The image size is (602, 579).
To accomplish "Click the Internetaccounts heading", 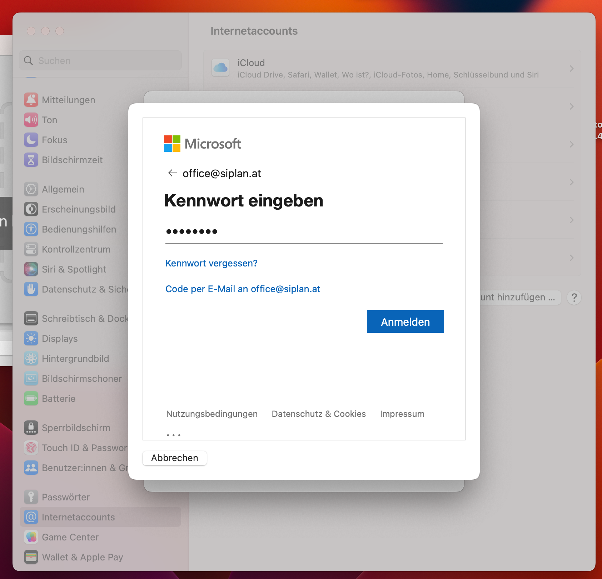I will 254,31.
